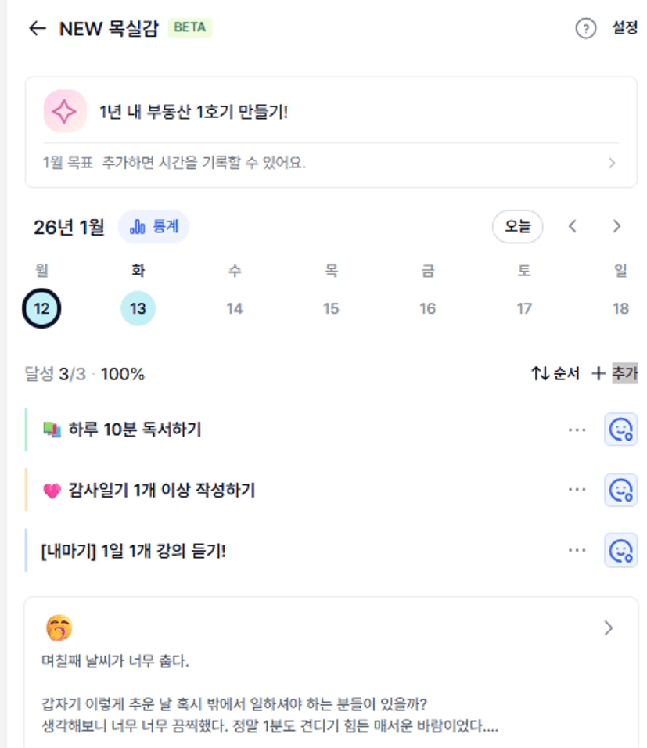The height and width of the screenshot is (748, 647).
Task: Open the help question mark icon
Action: [585, 29]
